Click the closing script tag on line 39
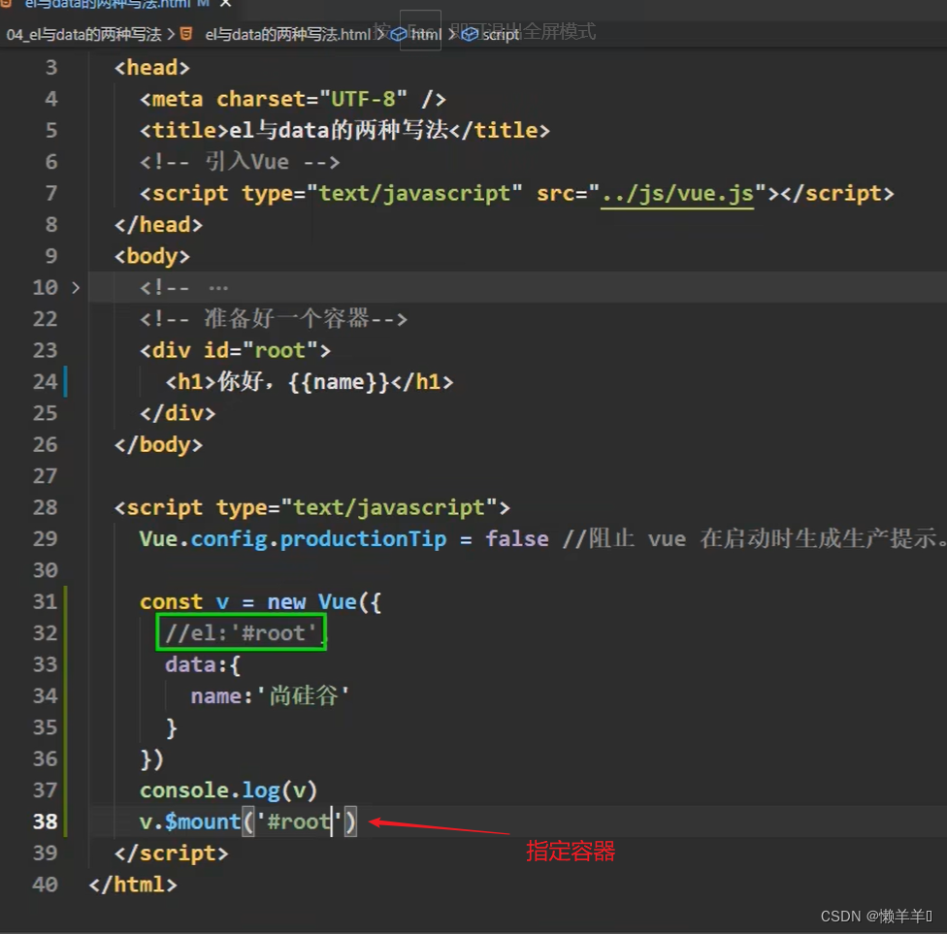This screenshot has width=947, height=934. [172, 853]
